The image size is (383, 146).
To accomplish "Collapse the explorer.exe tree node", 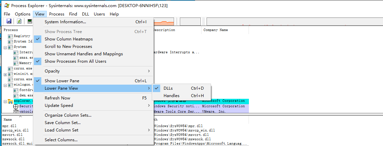I will [x=5, y=101].
